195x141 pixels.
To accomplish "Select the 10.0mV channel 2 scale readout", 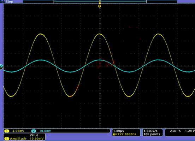I will tap(45, 131).
